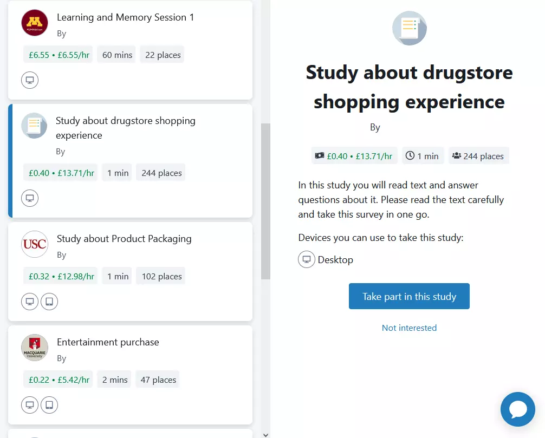Click the clock icon beside 1 min in detail panel

pos(410,155)
